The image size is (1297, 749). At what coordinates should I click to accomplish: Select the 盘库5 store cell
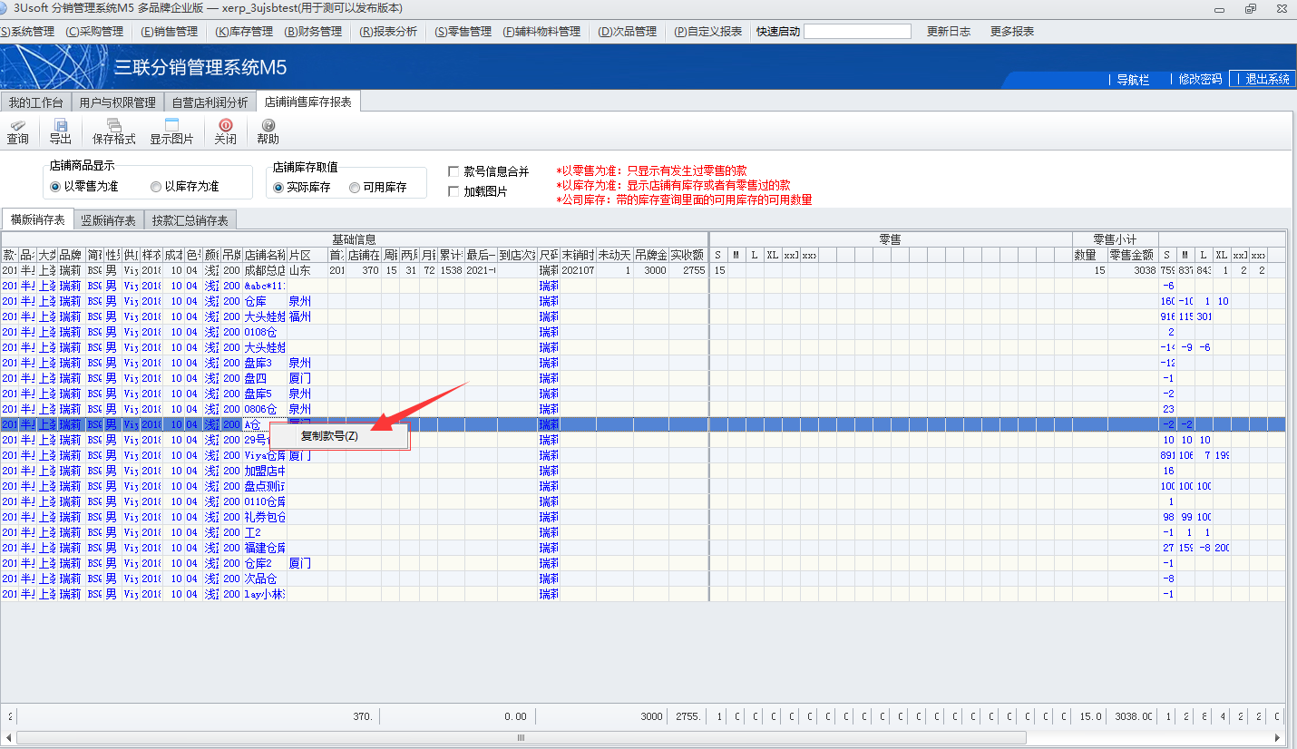click(265, 394)
